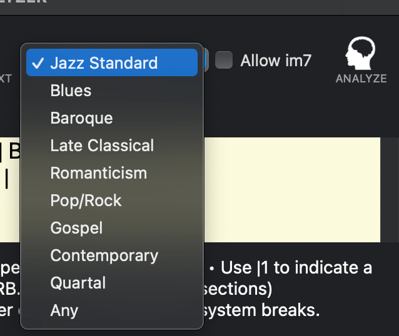Switch style to Pop/Rock
The width and height of the screenshot is (399, 336).
[x=86, y=200]
